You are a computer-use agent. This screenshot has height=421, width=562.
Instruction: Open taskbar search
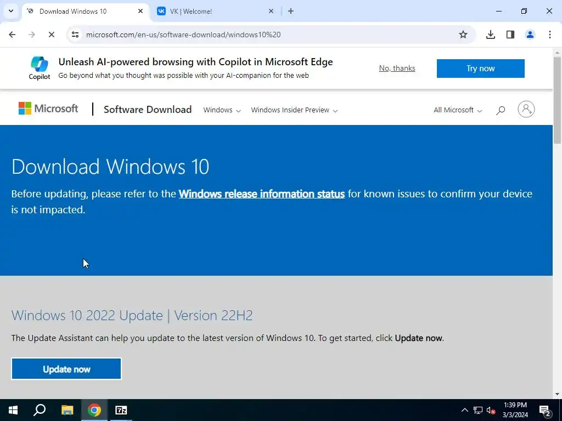click(40, 410)
